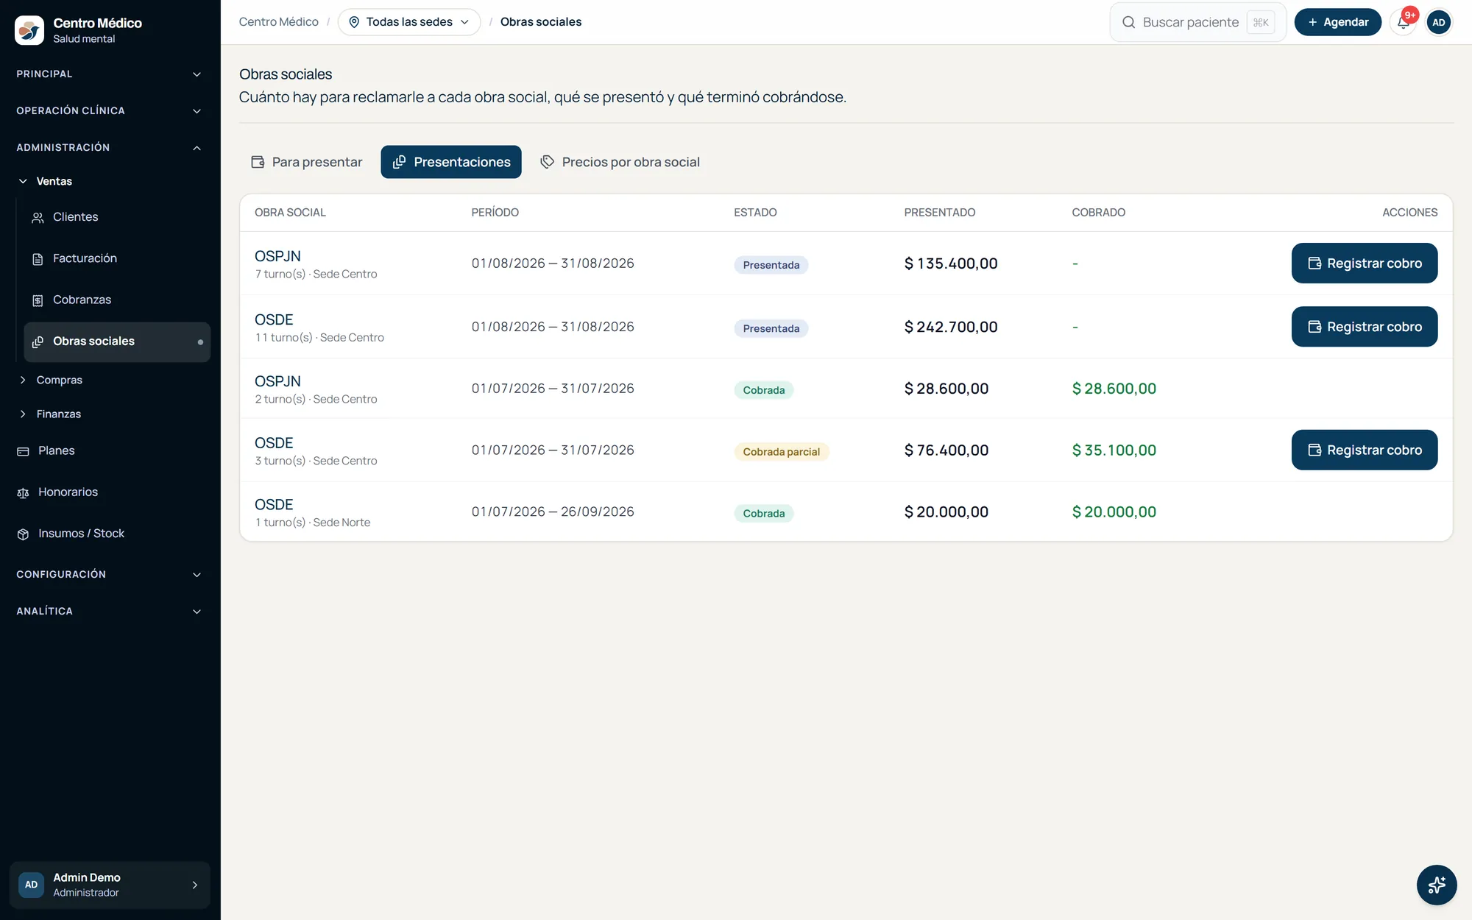This screenshot has height=920, width=1472.
Task: Open the Precios por obra social tab
Action: click(x=620, y=162)
